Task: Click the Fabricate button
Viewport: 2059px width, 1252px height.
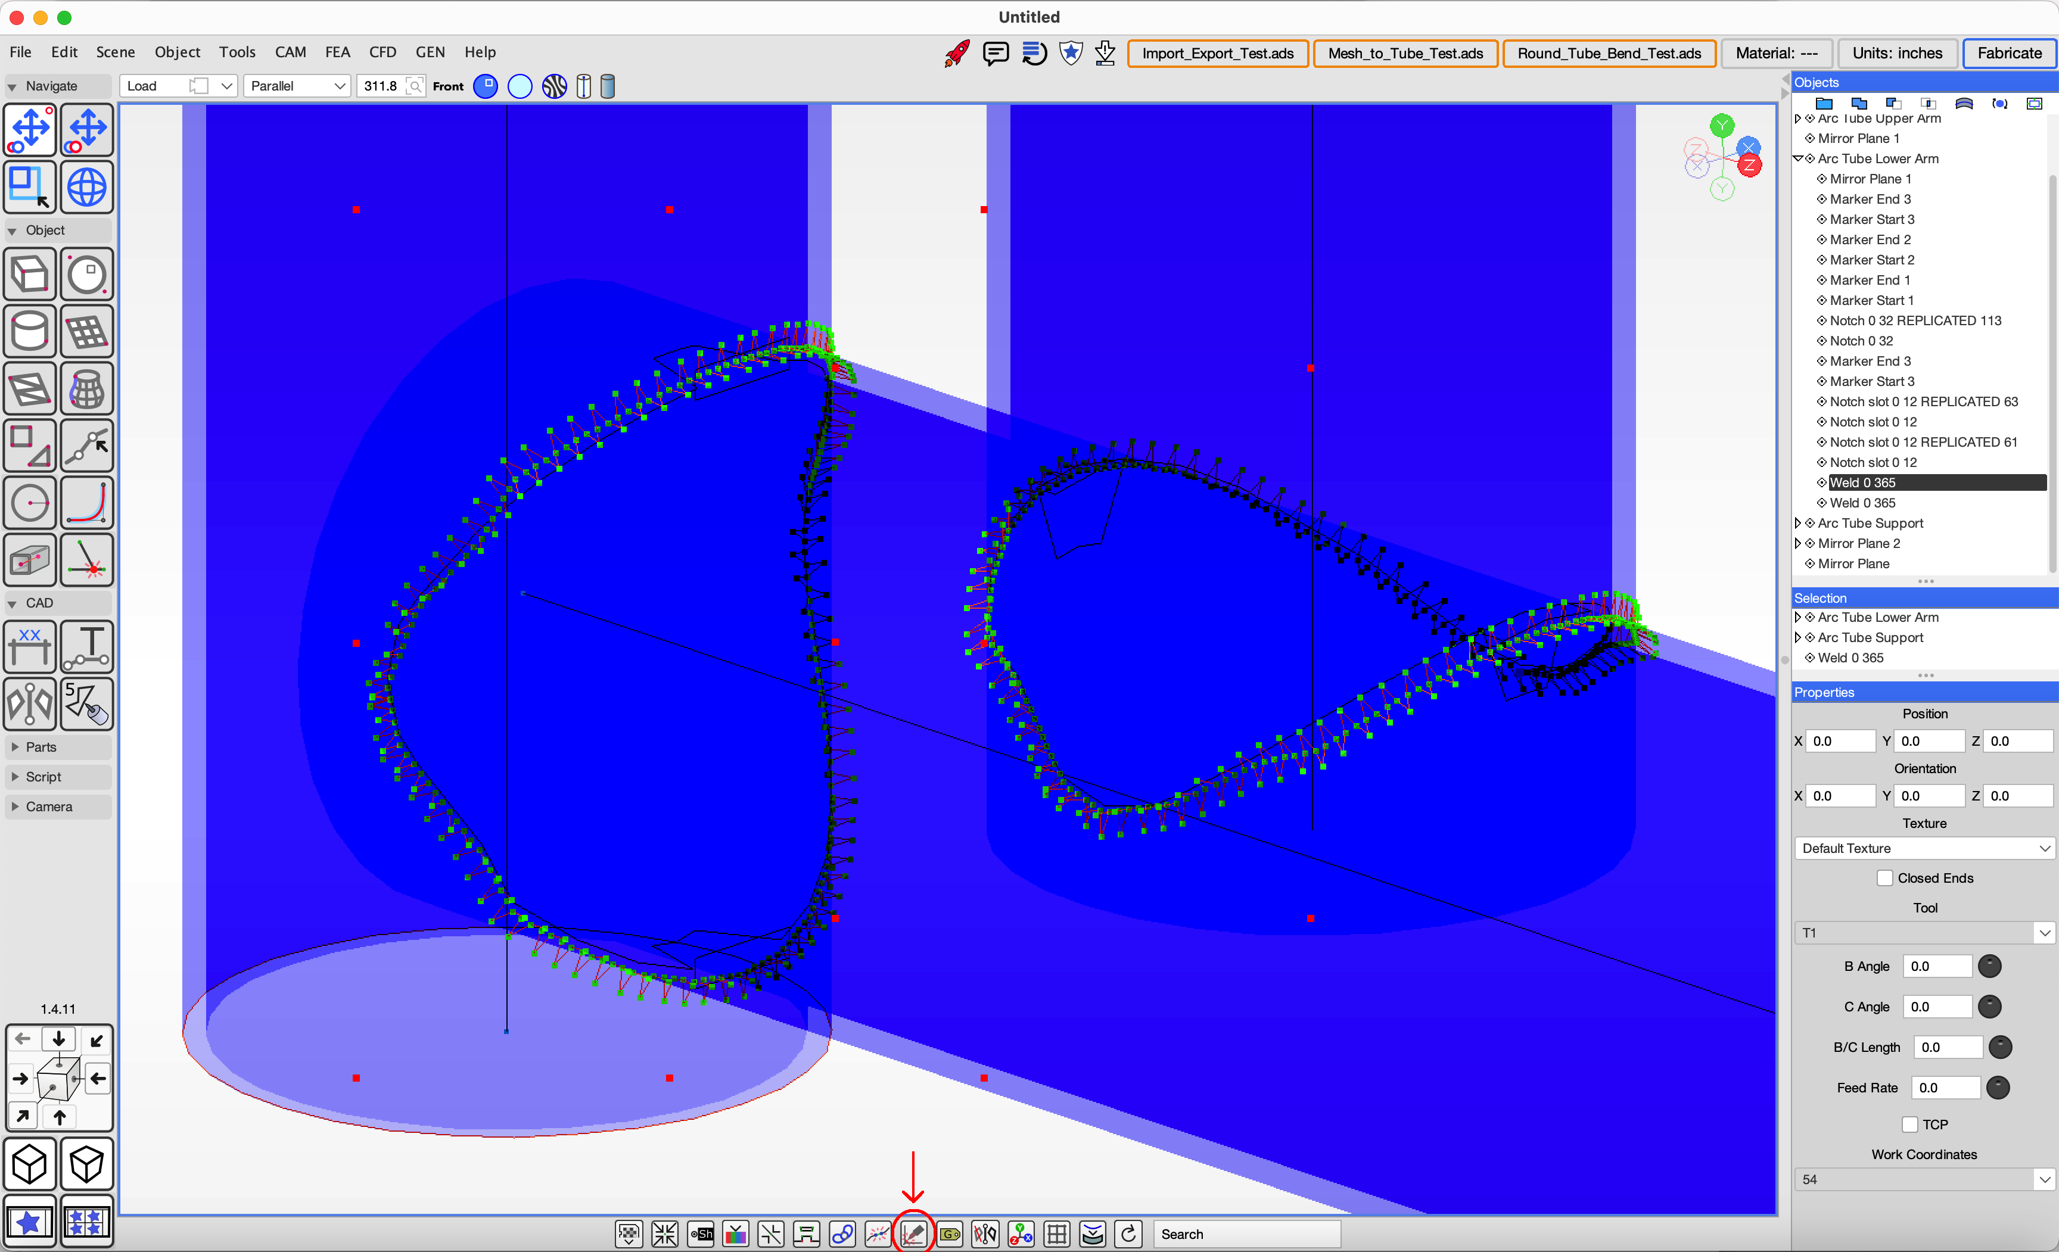Action: click(2009, 54)
